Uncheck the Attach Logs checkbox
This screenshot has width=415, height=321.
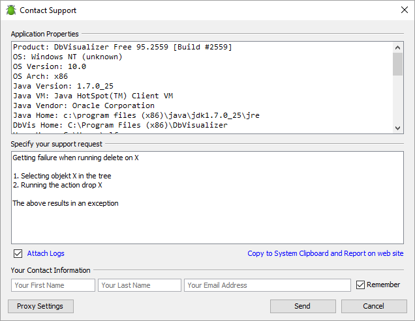coord(18,253)
